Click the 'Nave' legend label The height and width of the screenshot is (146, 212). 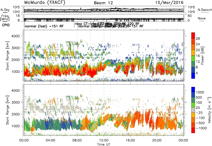tap(202, 18)
